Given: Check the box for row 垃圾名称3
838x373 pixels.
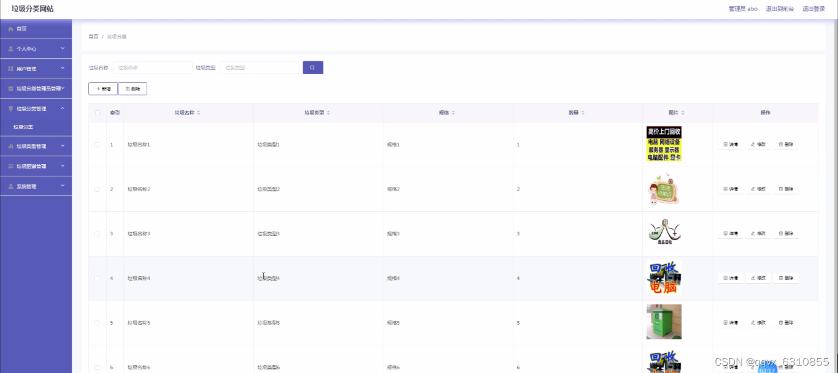Looking at the screenshot, I should (97, 234).
